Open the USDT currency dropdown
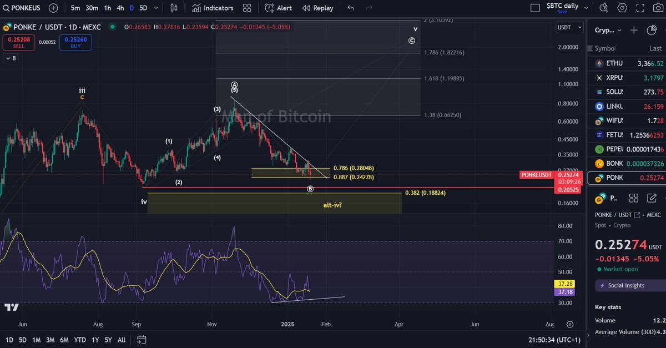 click(x=569, y=27)
